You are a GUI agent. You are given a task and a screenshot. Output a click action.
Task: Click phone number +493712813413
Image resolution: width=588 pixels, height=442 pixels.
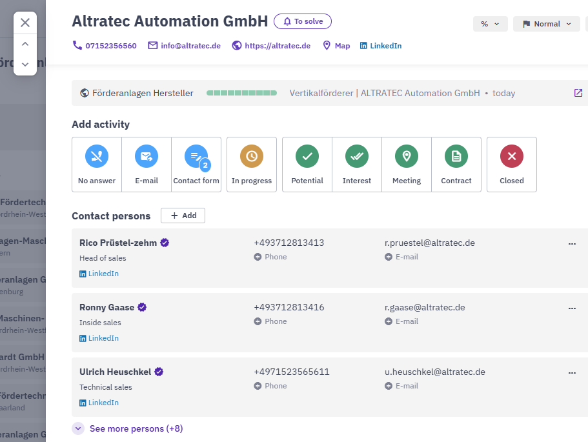coord(289,243)
